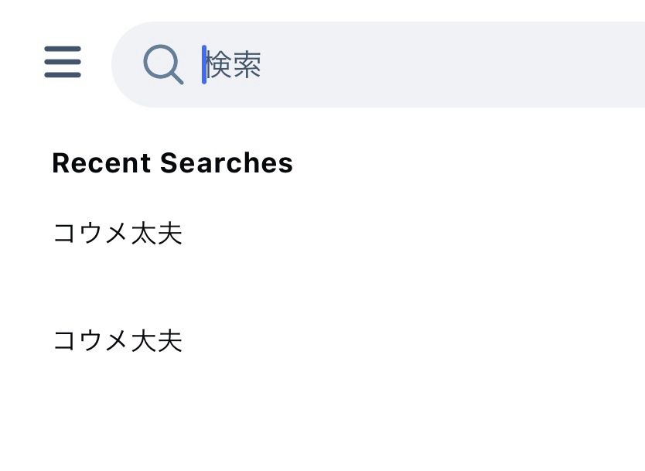Screen dimensions: 645x471
Task: Focus the 検索 search input field
Action: 387,65
